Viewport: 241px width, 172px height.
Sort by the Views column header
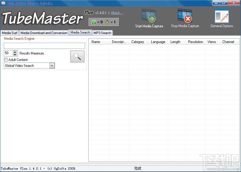[x=212, y=42]
